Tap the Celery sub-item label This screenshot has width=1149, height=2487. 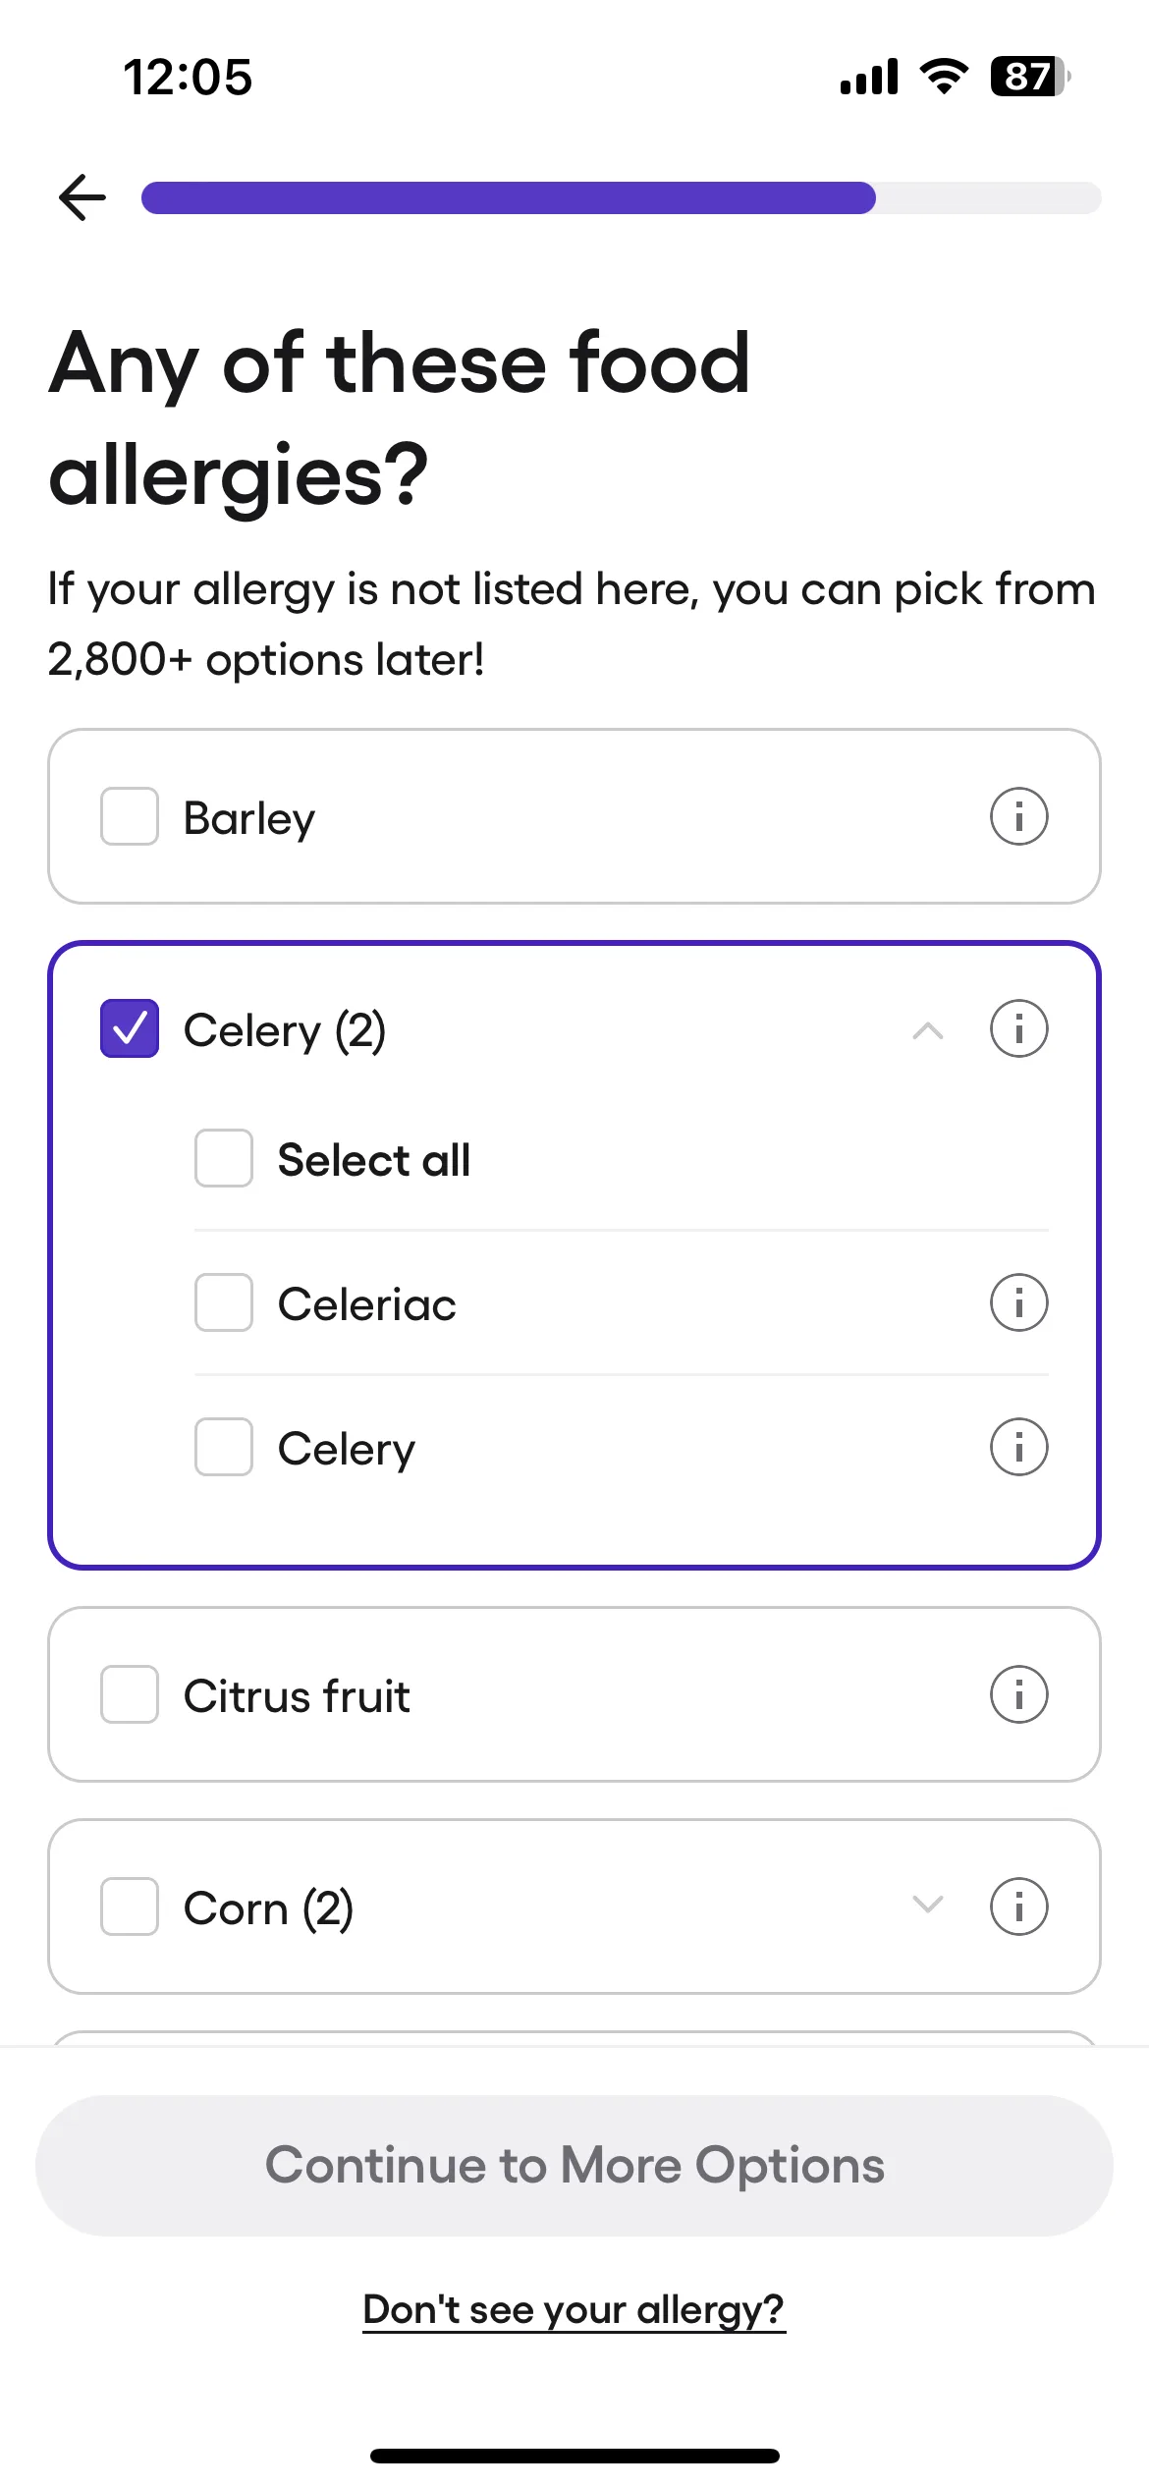(x=347, y=1450)
